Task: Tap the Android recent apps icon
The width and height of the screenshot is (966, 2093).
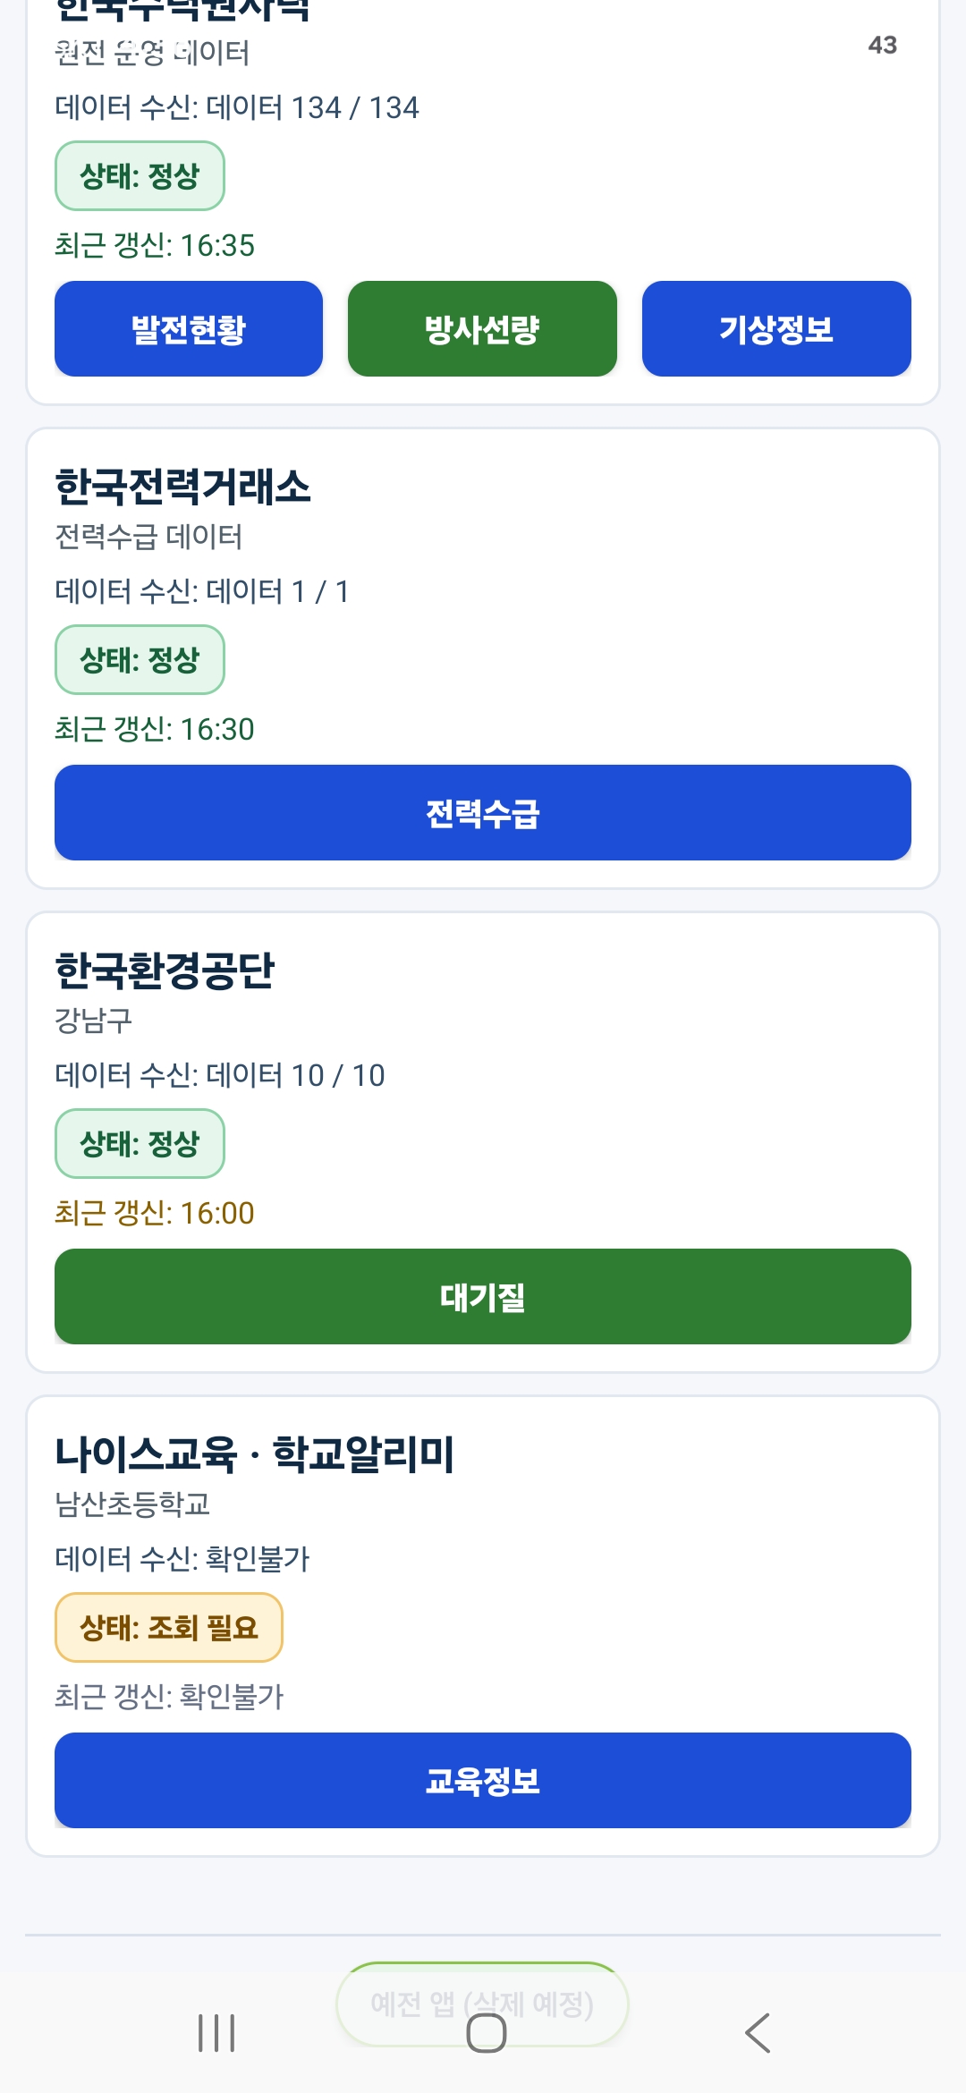Action: 216,2033
